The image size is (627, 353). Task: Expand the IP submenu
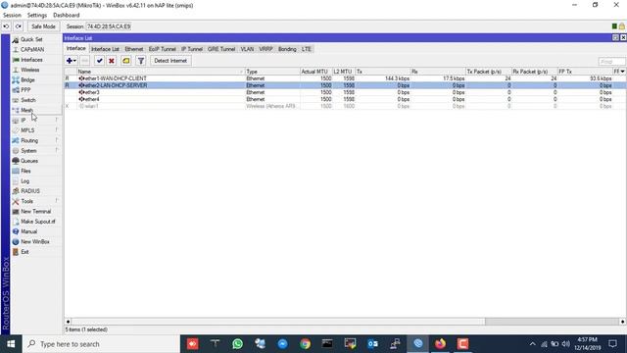point(24,121)
